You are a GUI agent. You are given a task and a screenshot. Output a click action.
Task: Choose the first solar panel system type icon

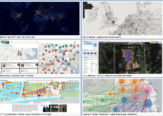[85, 53]
